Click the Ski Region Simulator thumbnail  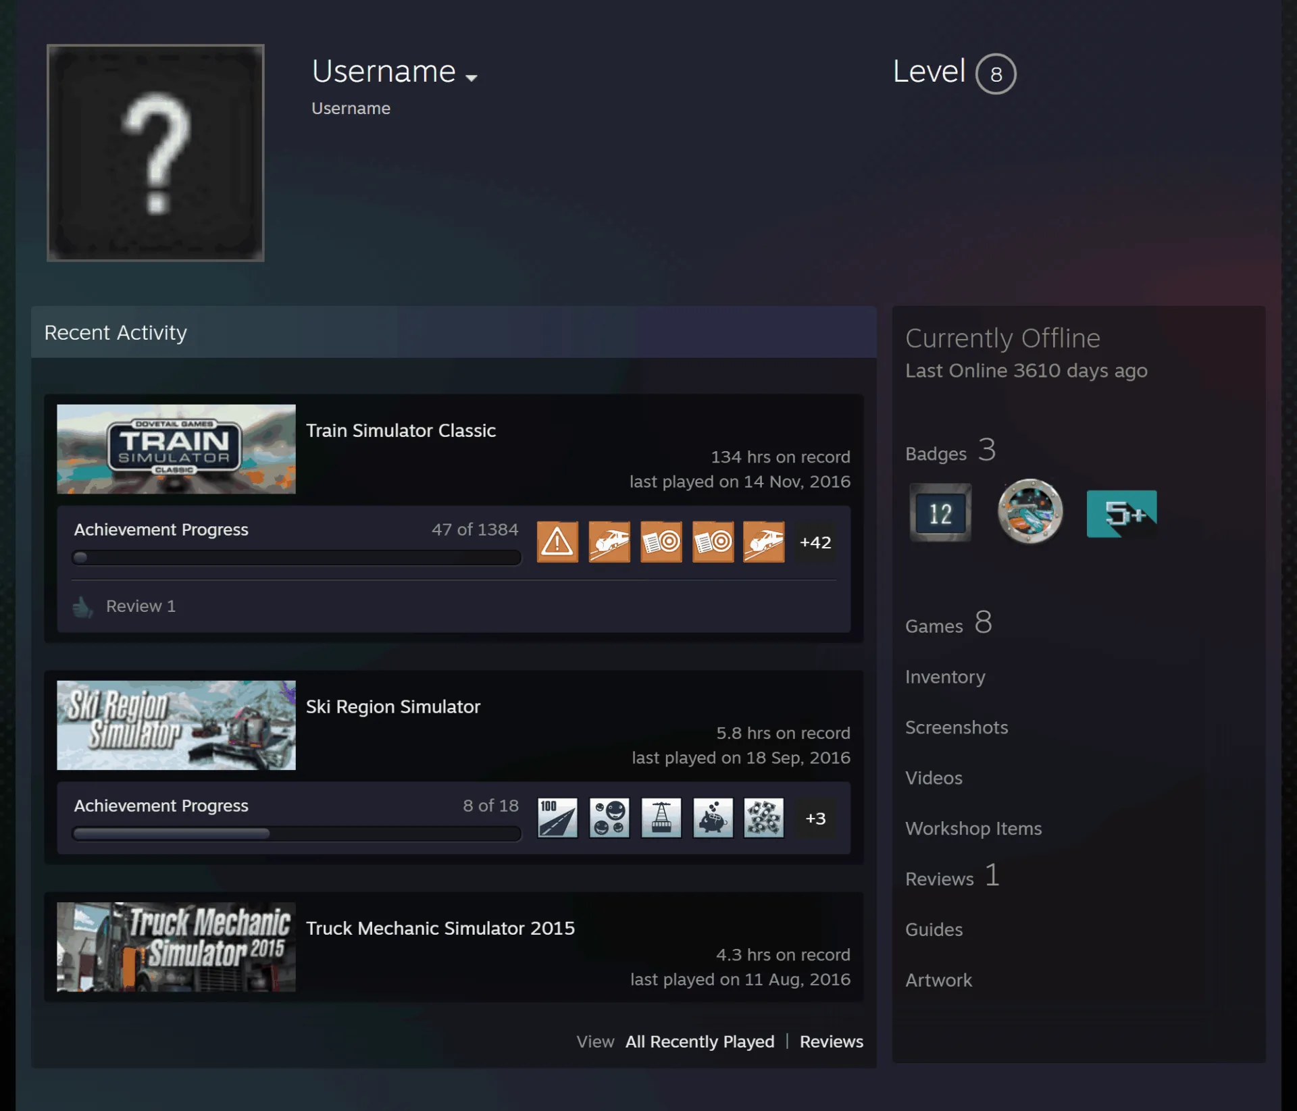(176, 725)
